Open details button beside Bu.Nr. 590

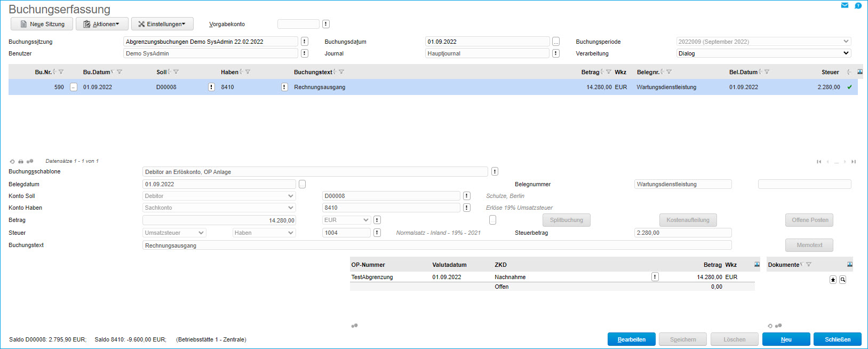(x=74, y=87)
